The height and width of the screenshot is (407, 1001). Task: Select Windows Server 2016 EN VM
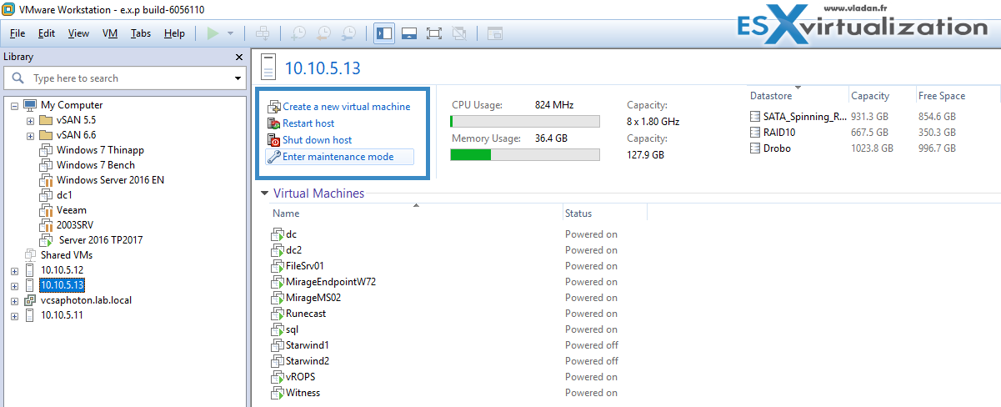[110, 180]
